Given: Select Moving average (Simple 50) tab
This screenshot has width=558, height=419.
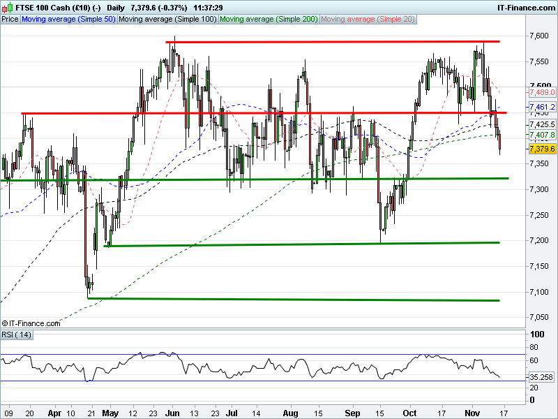Looking at the screenshot, I should click(x=68, y=20).
